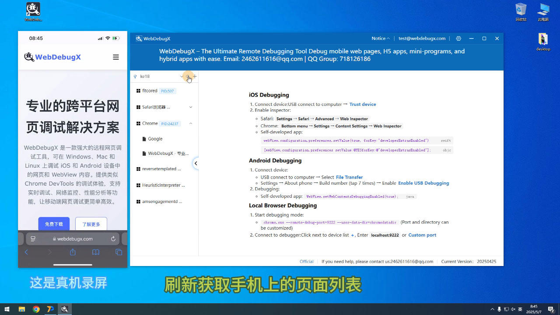560x315 pixels.
Task: Open the Custom port link
Action: point(422,235)
